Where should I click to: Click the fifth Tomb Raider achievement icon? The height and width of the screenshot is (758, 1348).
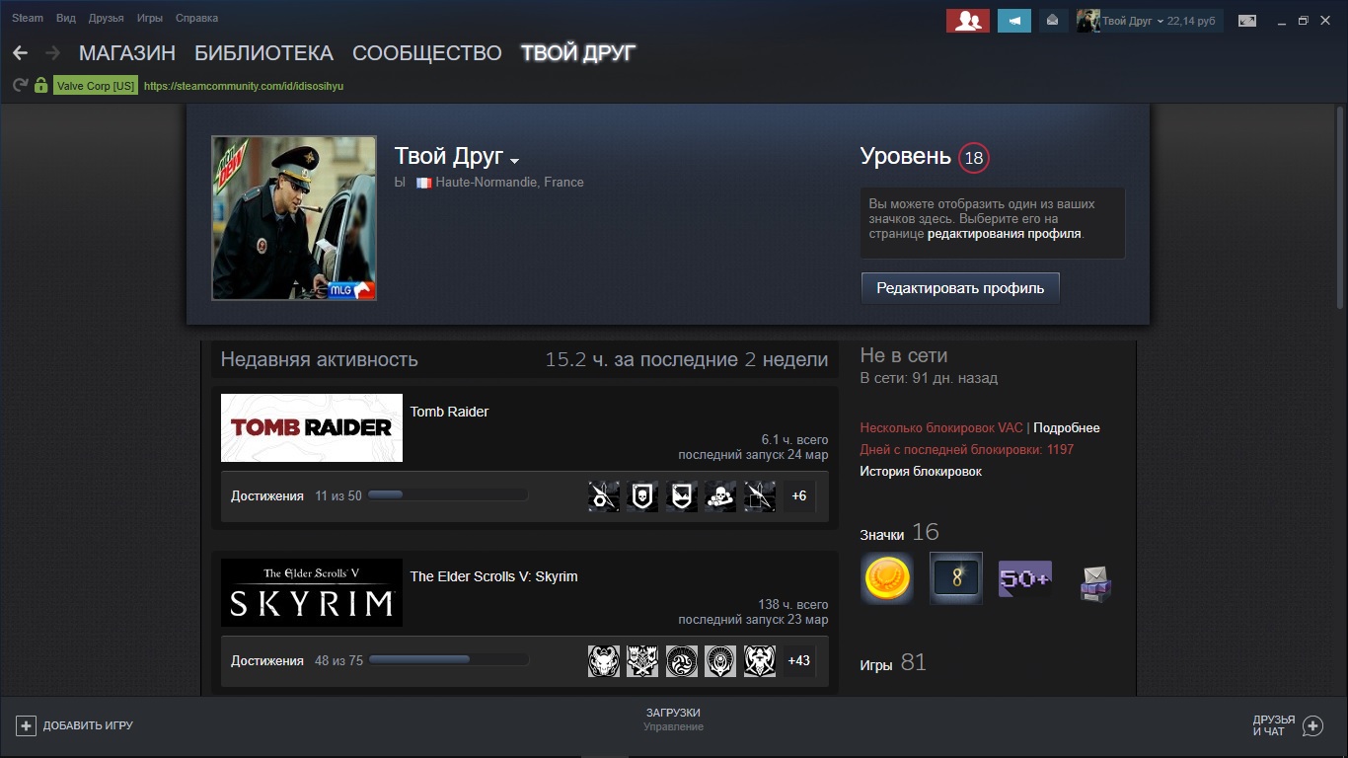tap(760, 496)
